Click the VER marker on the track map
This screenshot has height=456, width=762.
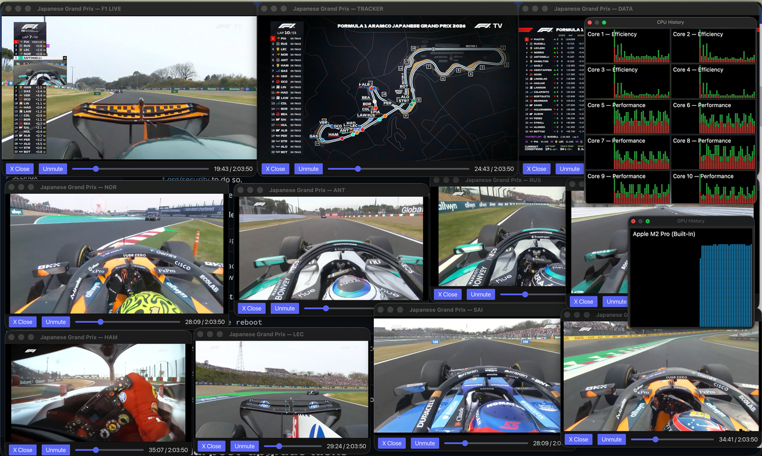(x=324, y=122)
